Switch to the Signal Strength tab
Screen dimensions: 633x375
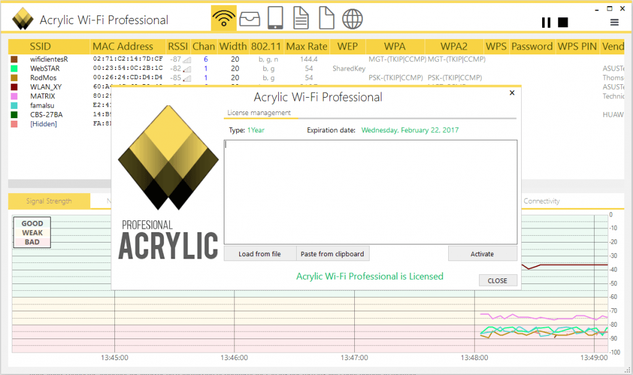pyautogui.click(x=49, y=201)
